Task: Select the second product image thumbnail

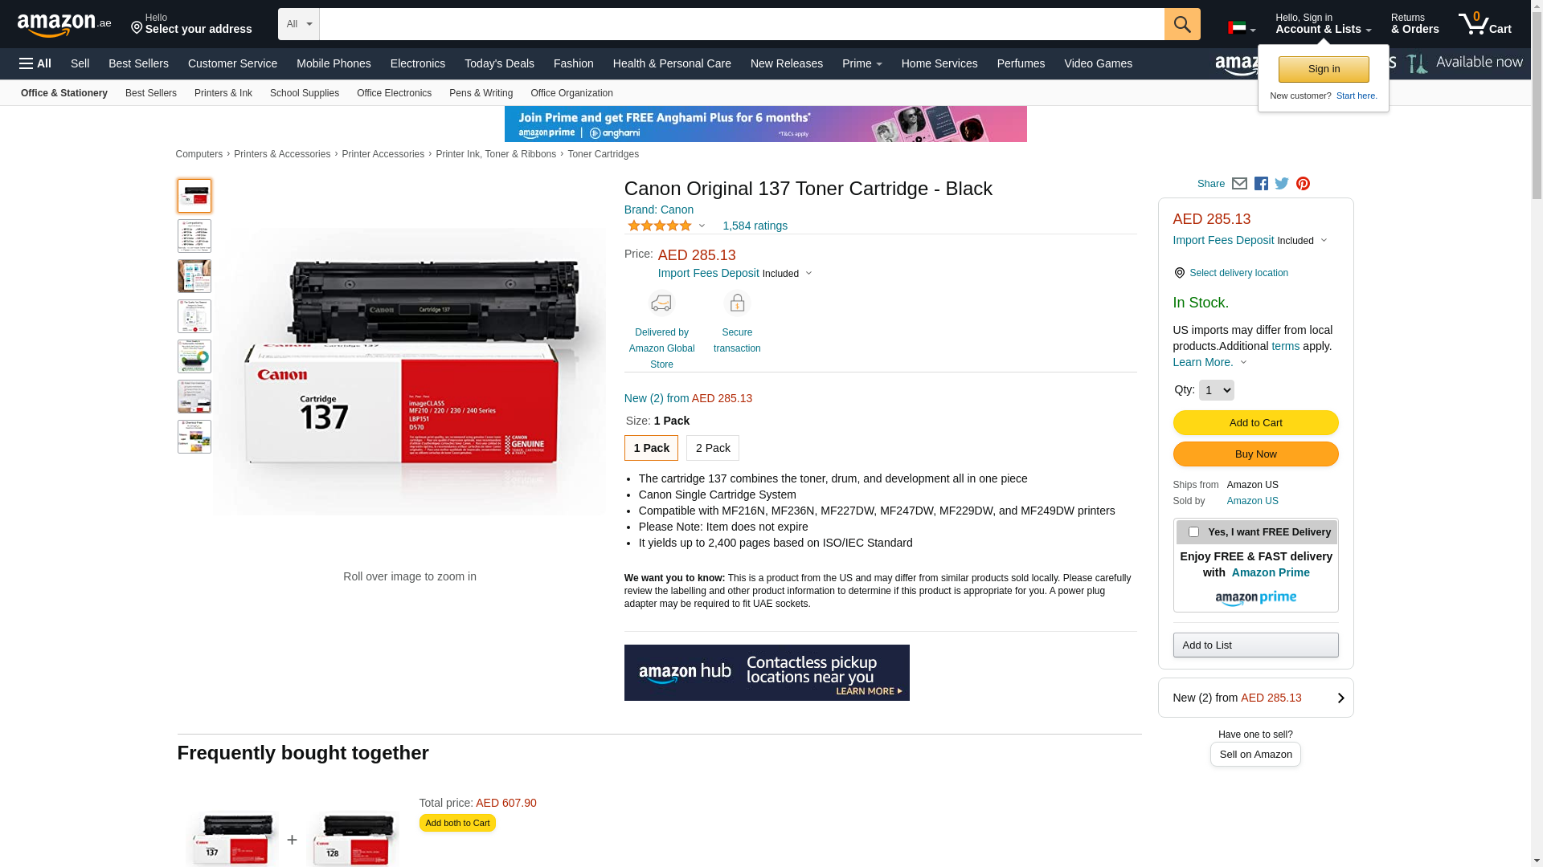Action: coord(194,236)
